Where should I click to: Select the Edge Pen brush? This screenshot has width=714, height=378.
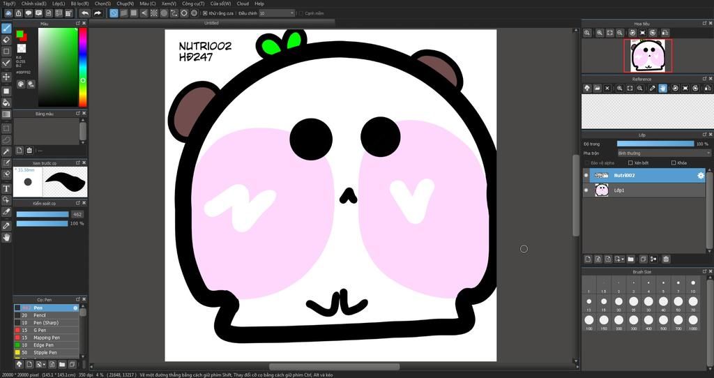tap(47, 345)
